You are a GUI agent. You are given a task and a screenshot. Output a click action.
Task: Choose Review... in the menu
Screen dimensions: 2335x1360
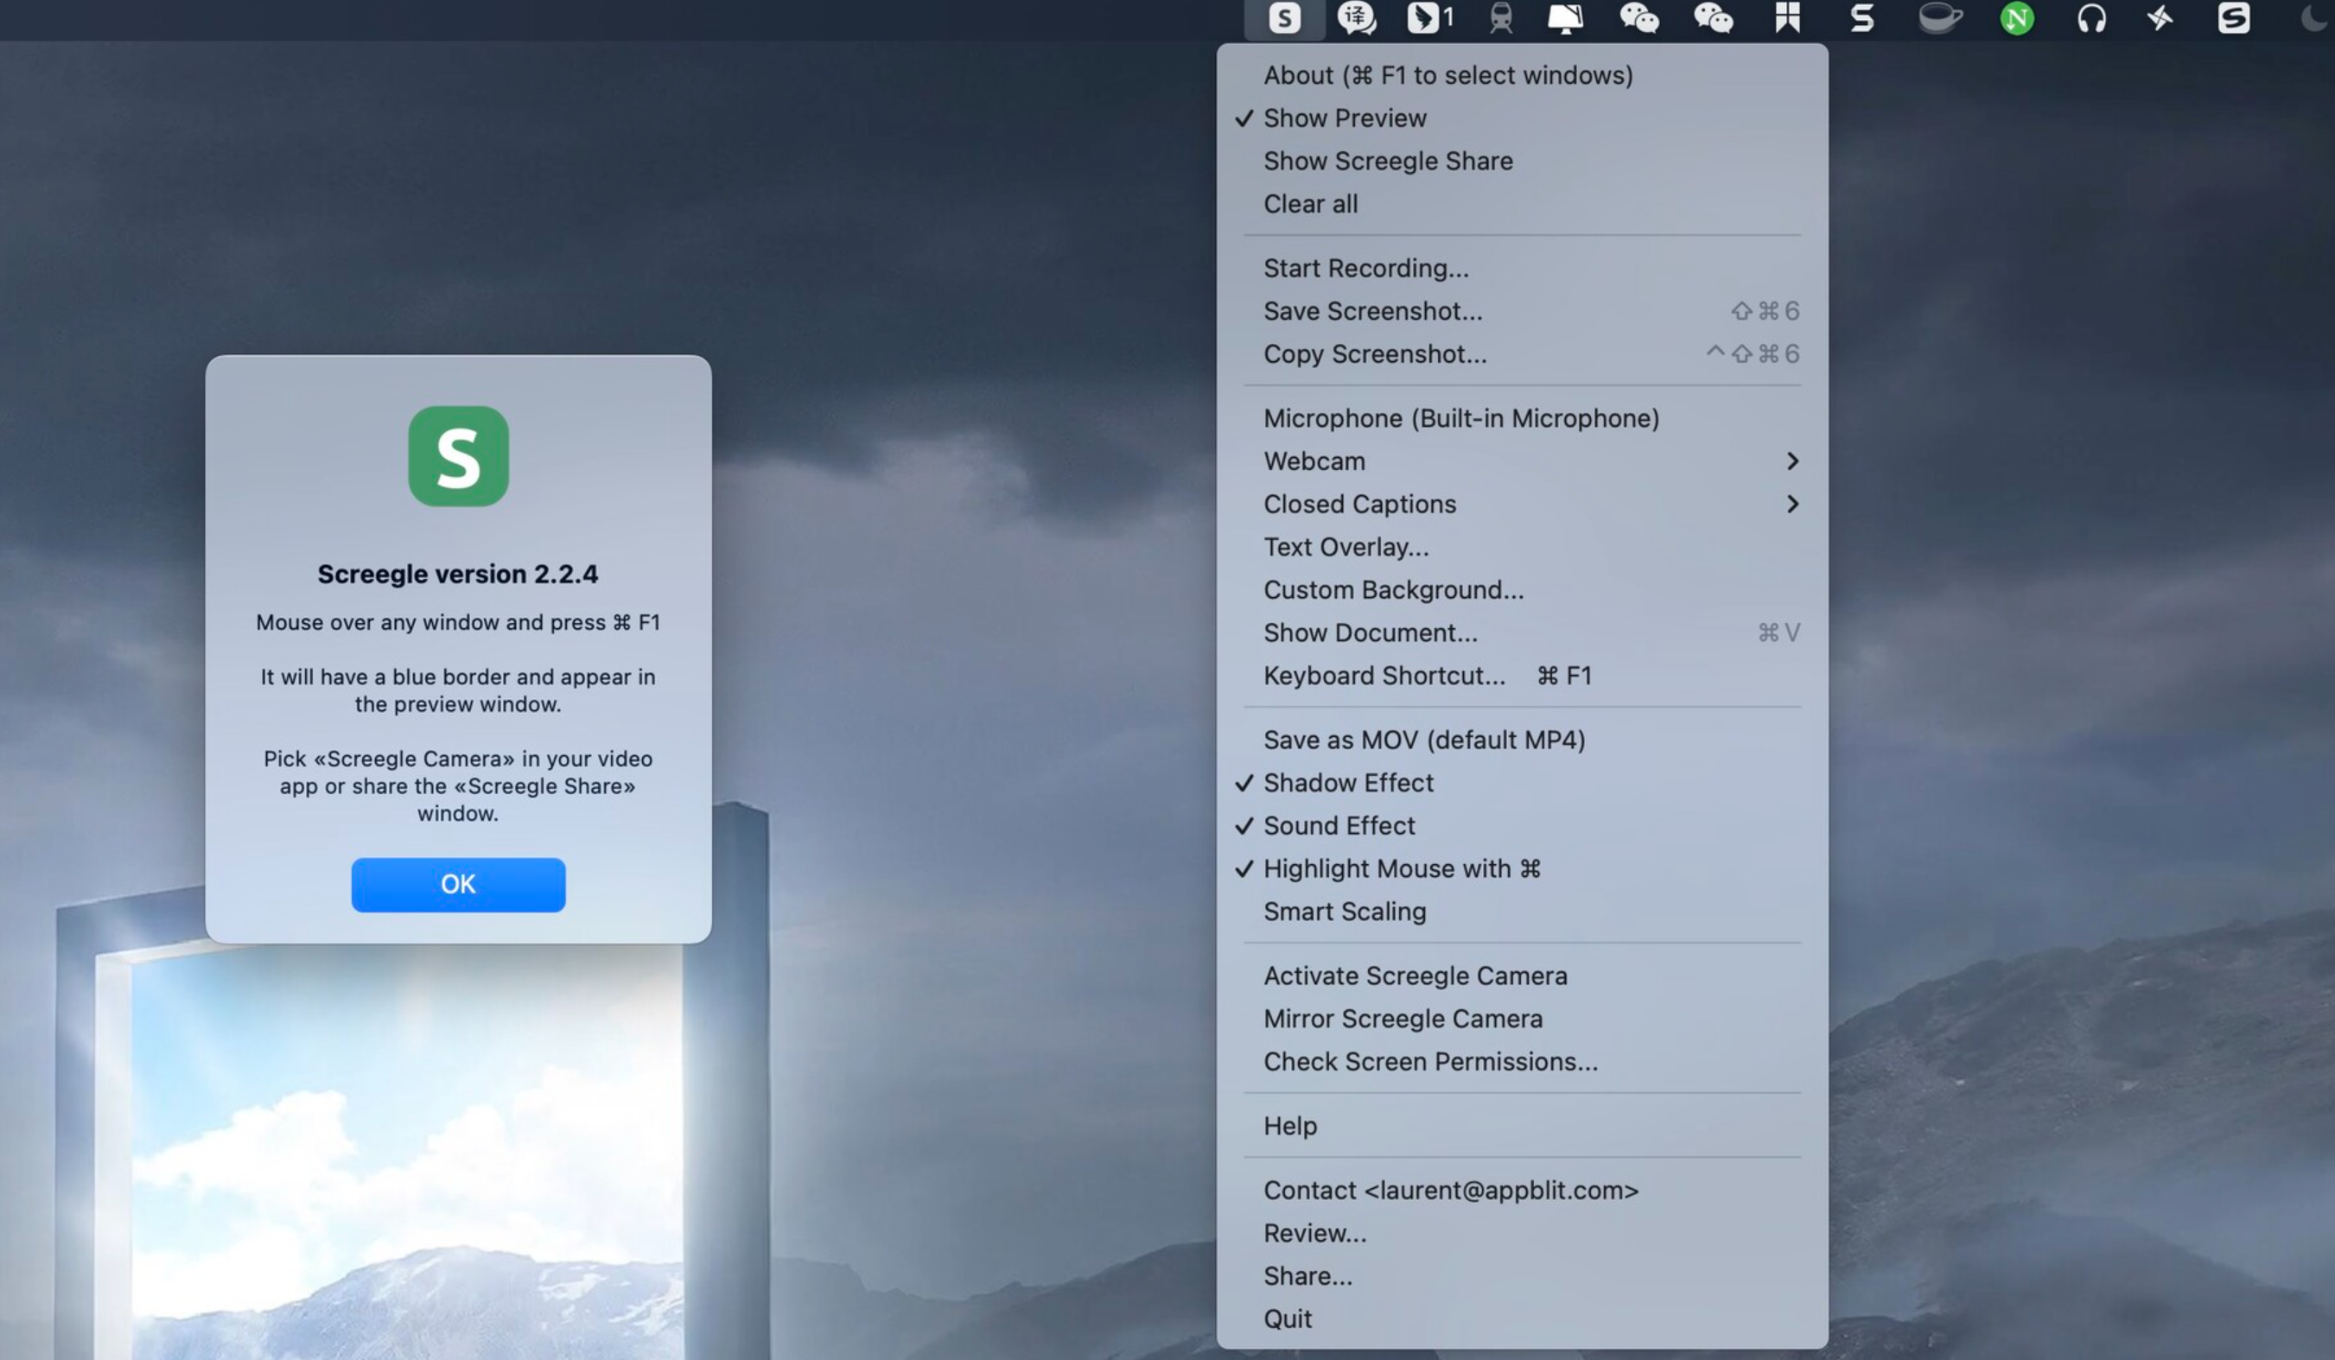coord(1523,1233)
